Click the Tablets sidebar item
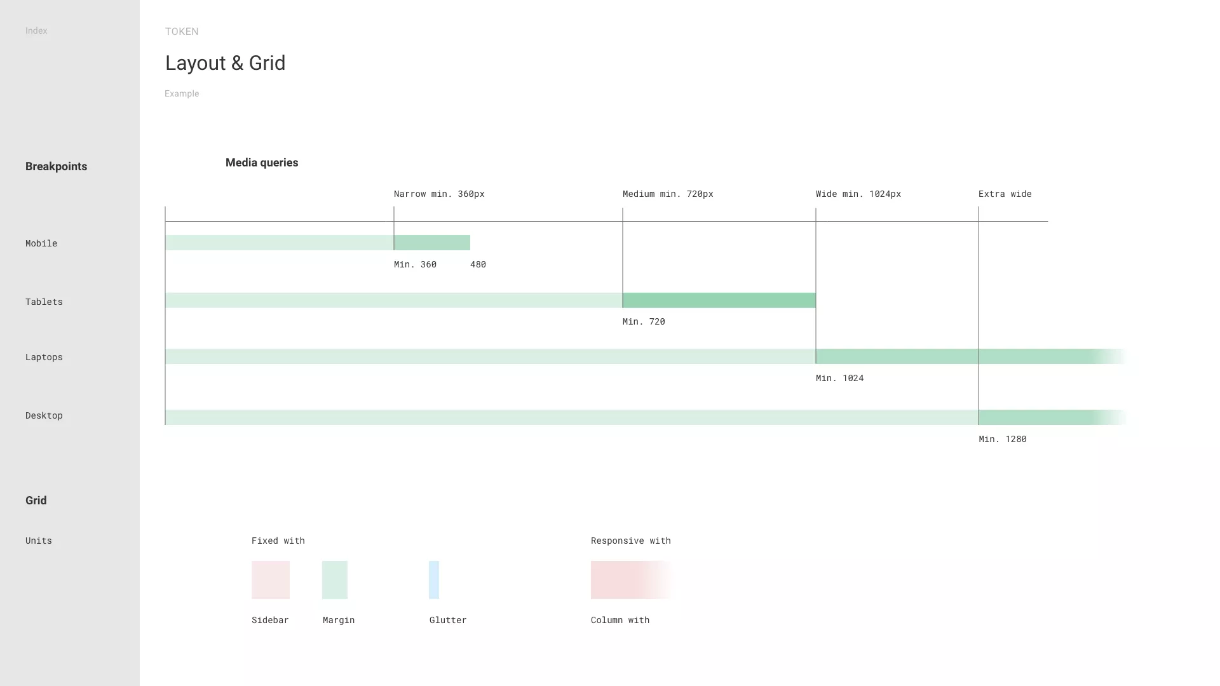Screen dimensions: 1220x686 44,302
